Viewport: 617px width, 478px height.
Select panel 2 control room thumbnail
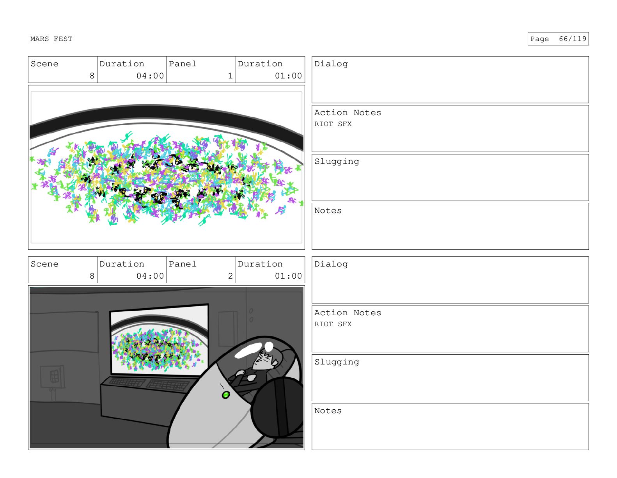(x=167, y=368)
